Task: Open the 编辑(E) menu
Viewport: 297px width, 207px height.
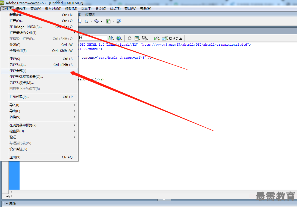Action: [x=21, y=9]
